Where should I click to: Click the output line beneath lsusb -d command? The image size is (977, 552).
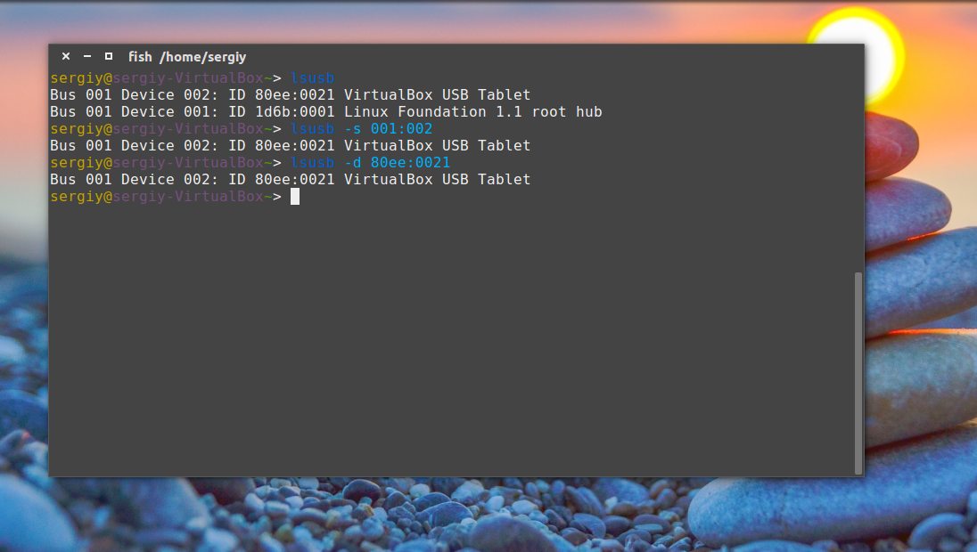(x=290, y=179)
